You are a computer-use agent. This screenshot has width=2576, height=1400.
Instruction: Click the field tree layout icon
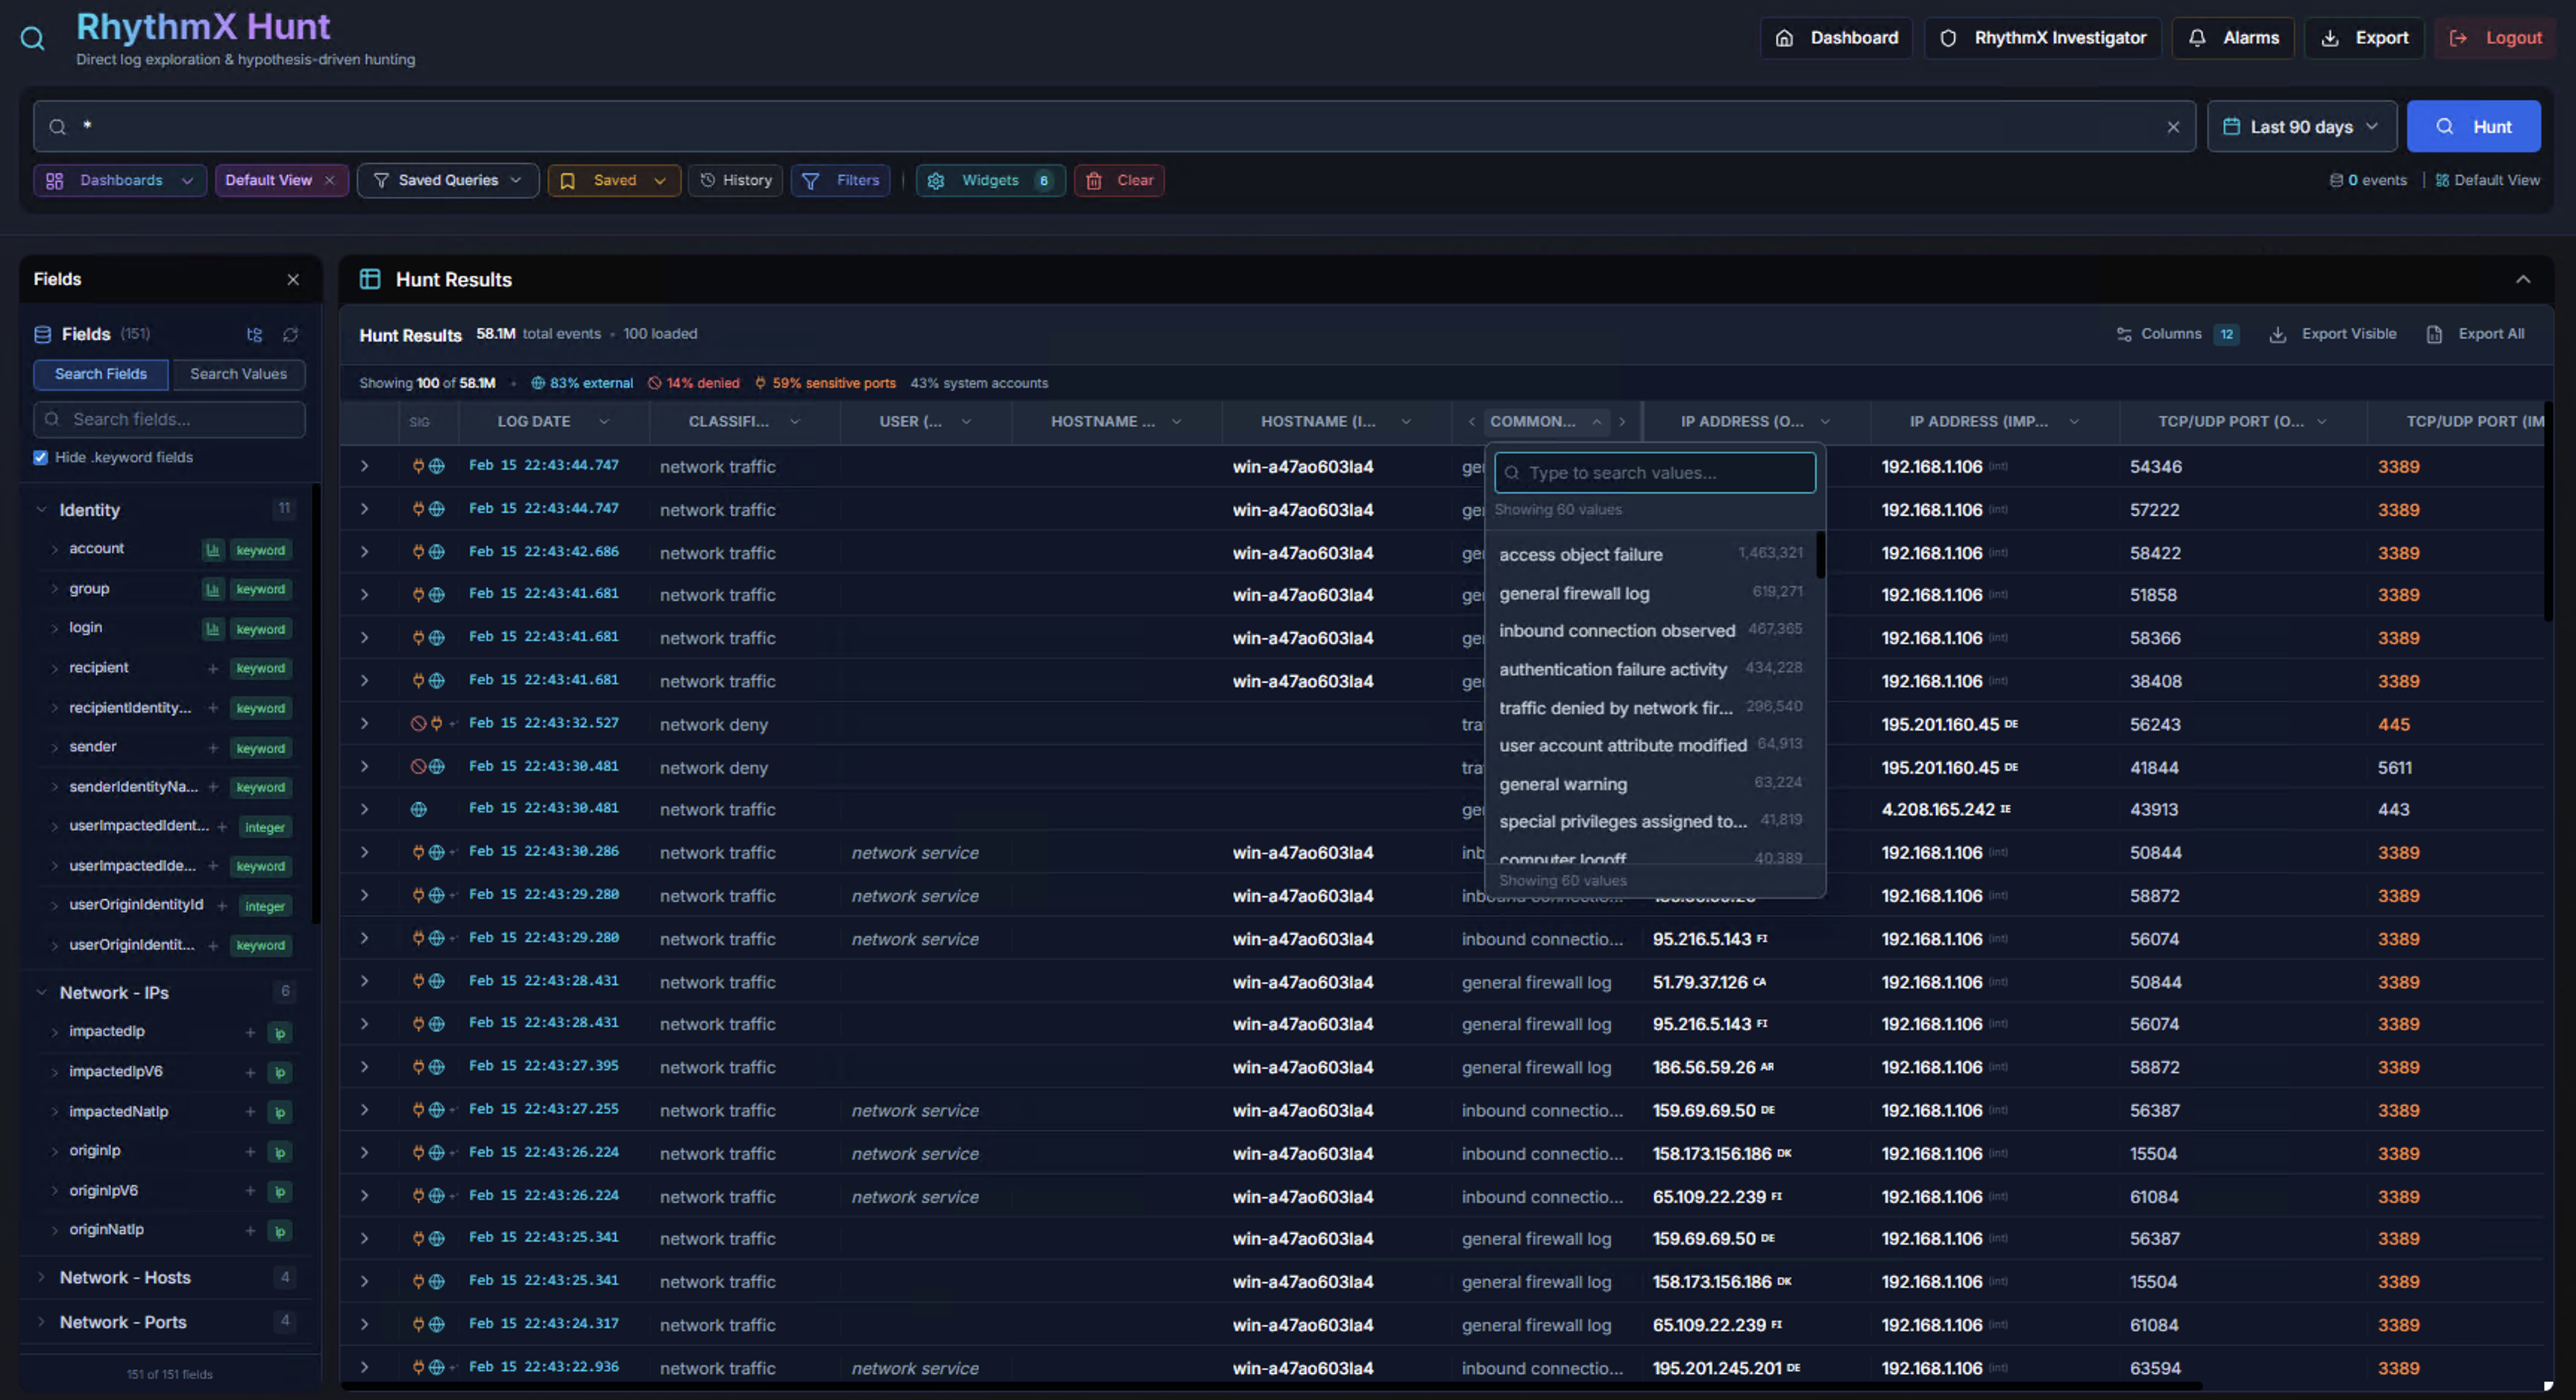(254, 335)
